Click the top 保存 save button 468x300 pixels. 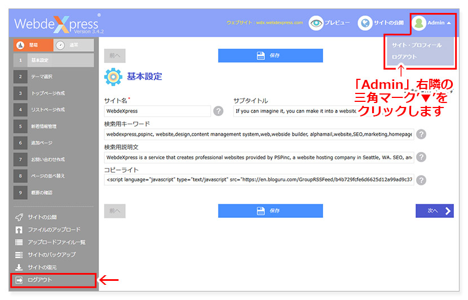pyautogui.click(x=271, y=56)
